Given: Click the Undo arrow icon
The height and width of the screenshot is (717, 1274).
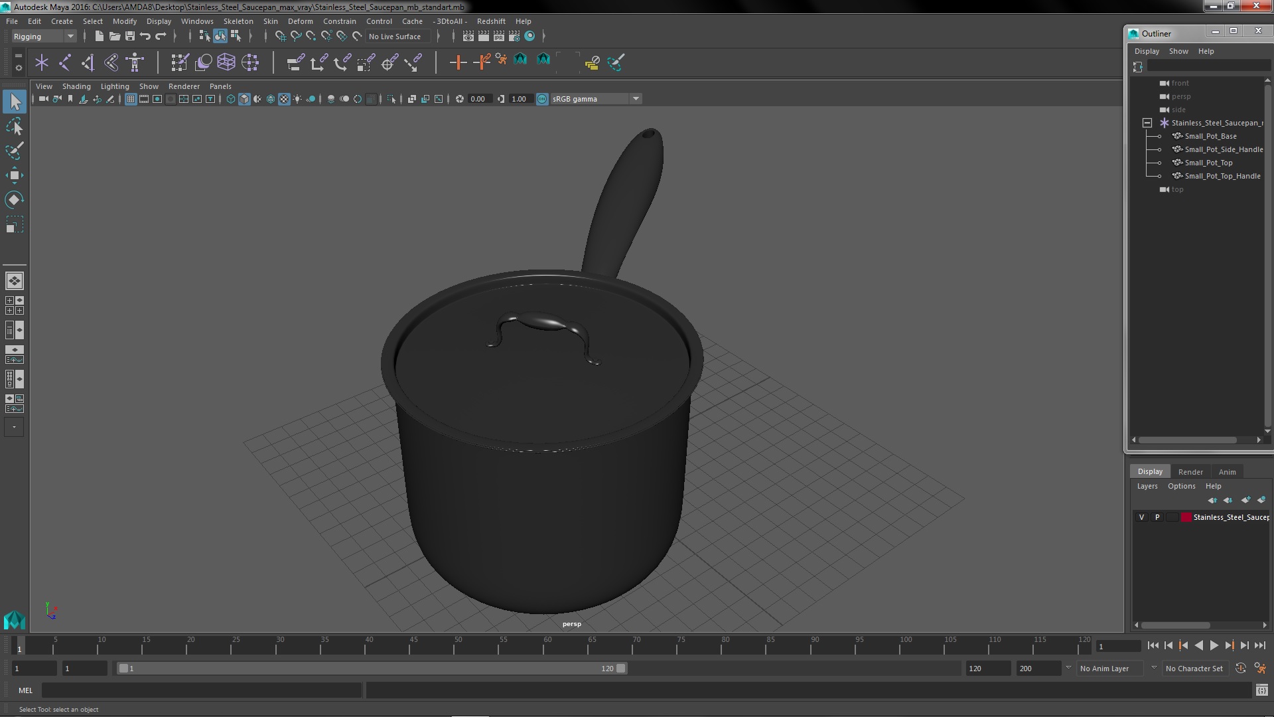Looking at the screenshot, I should (x=145, y=36).
